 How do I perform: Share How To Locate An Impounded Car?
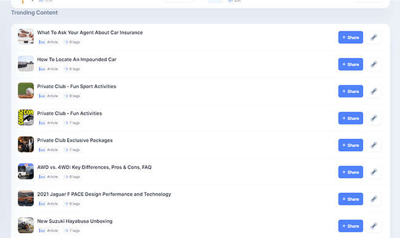click(x=351, y=64)
